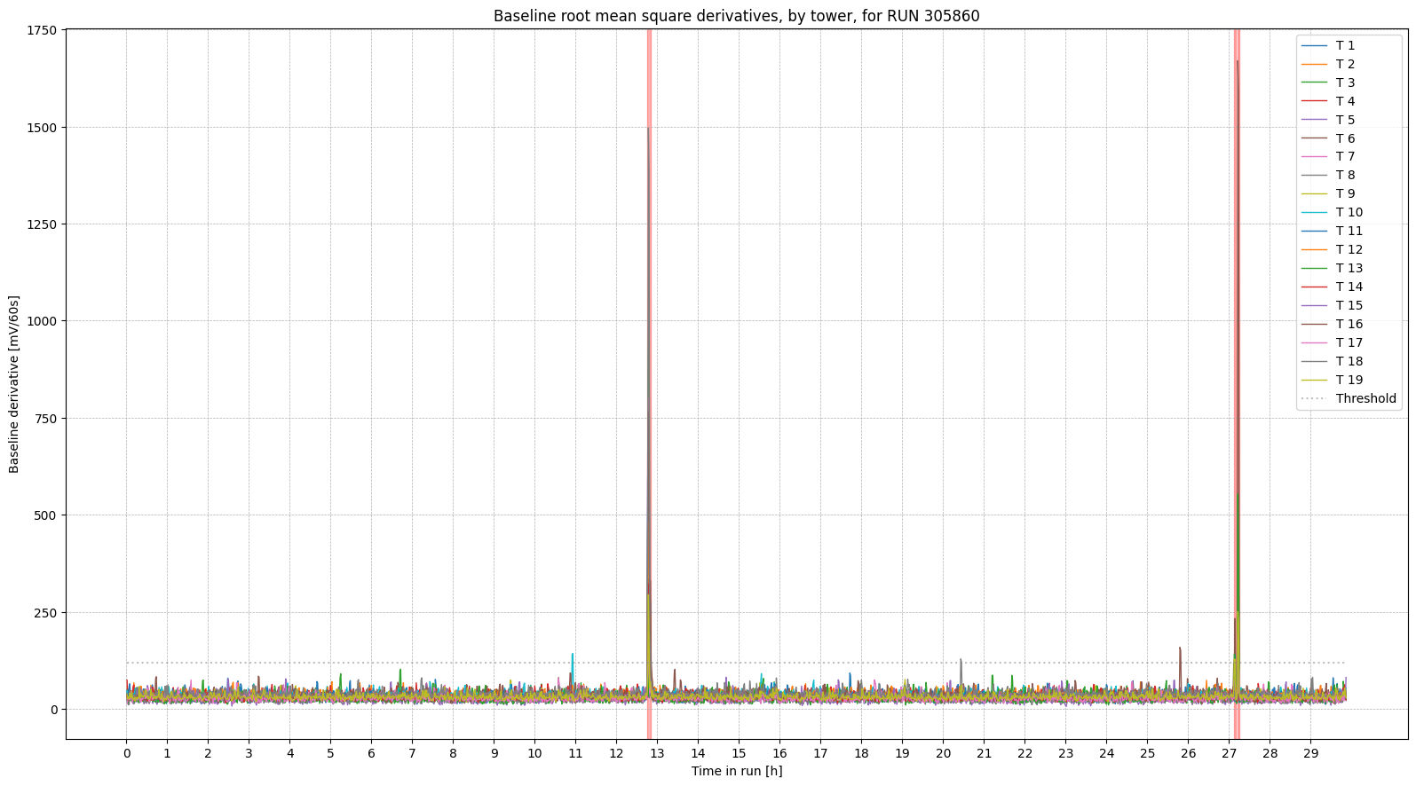Click the T 13 green legend line sample
The image size is (1416, 786).
coord(1314,268)
